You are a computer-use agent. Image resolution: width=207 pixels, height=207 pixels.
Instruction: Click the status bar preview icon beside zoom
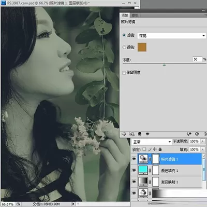[18, 204]
